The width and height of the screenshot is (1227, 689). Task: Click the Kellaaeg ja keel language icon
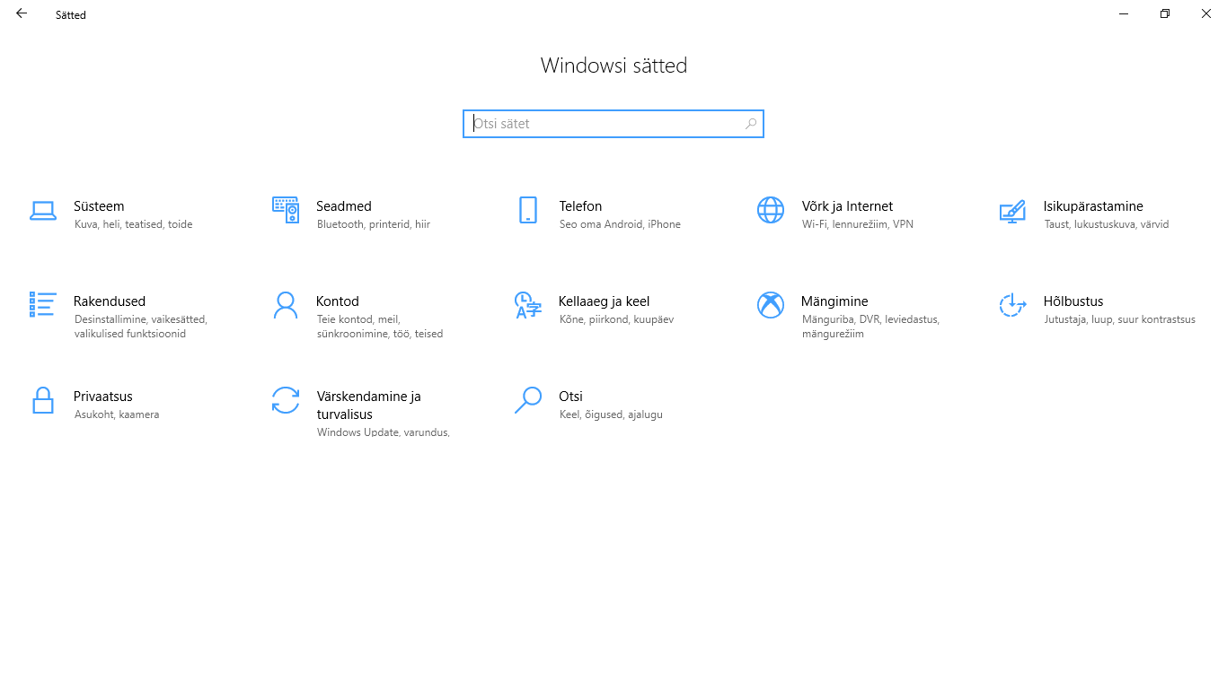pos(528,305)
